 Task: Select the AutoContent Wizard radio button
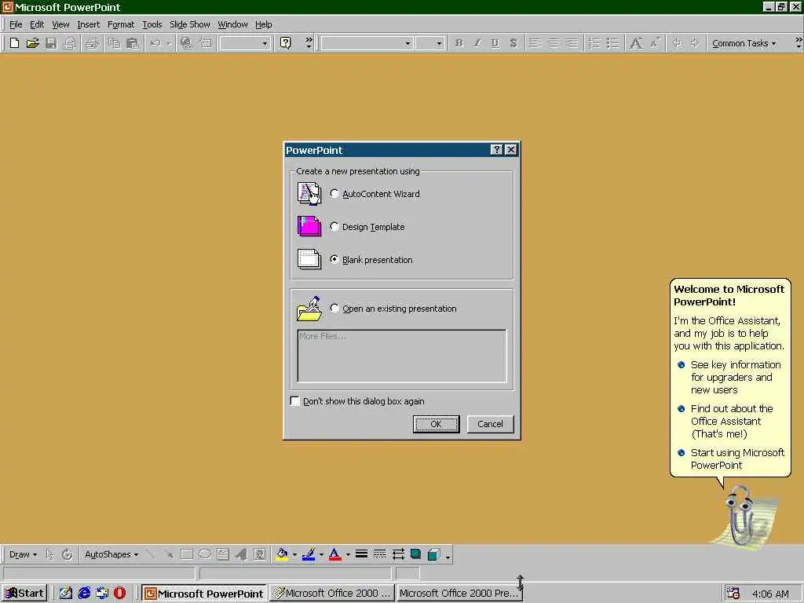[334, 193]
